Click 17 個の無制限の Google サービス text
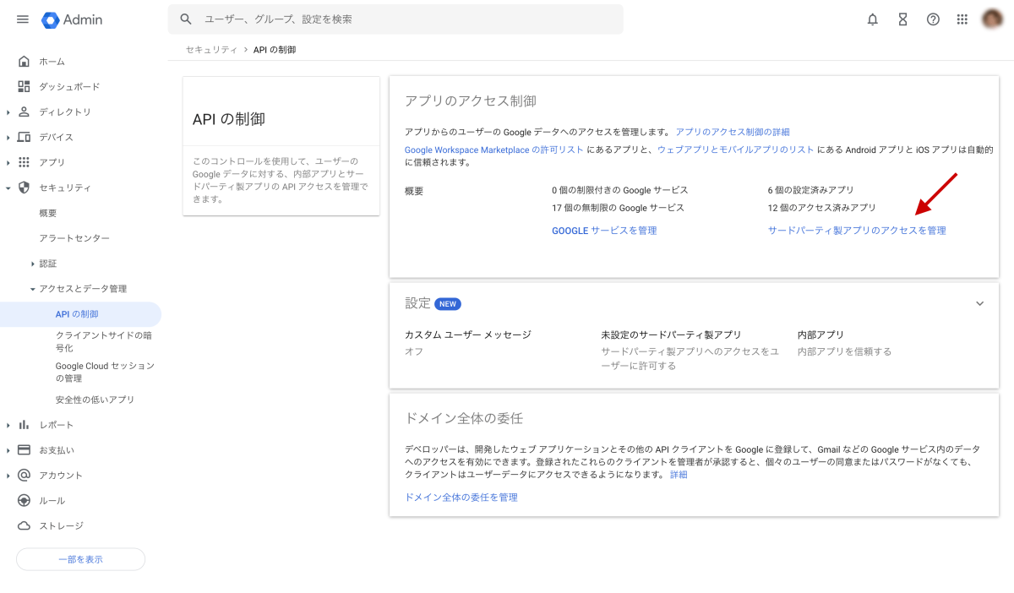This screenshot has height=593, width=1014. [x=618, y=208]
